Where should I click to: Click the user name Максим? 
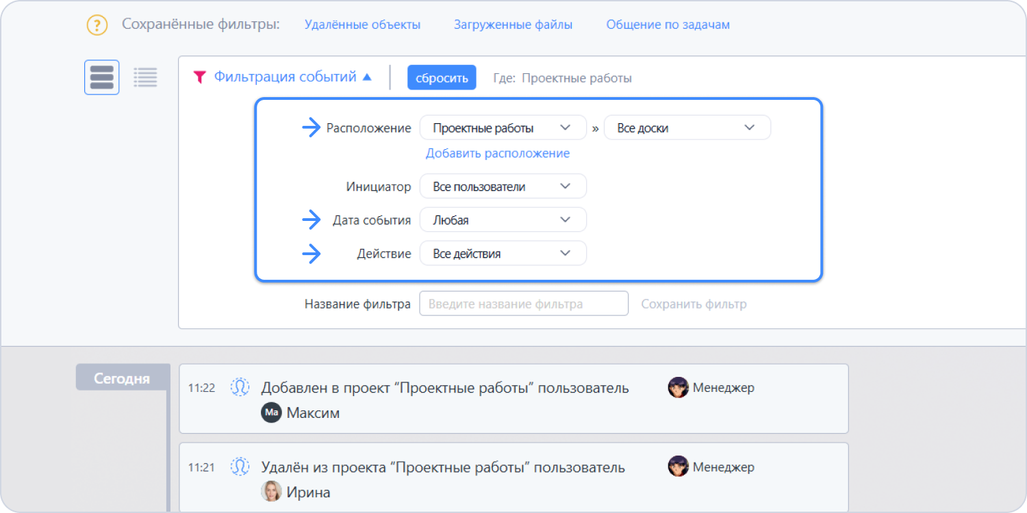313,413
